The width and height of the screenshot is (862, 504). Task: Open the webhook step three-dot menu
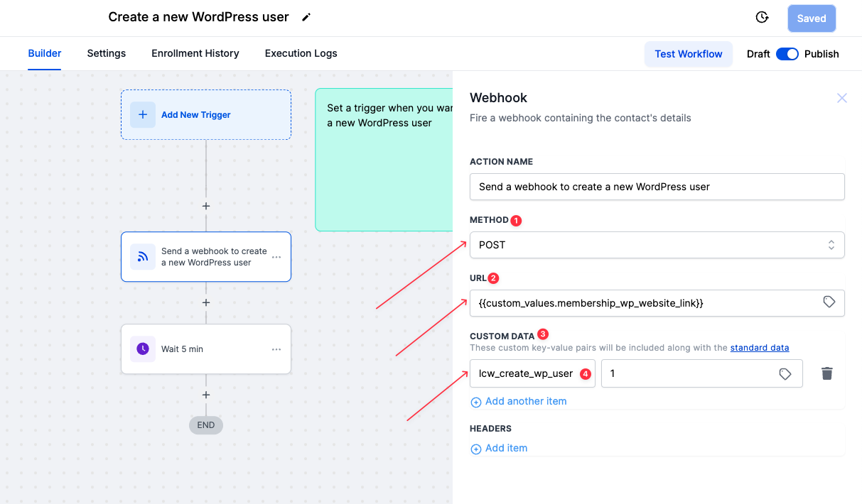click(x=276, y=257)
